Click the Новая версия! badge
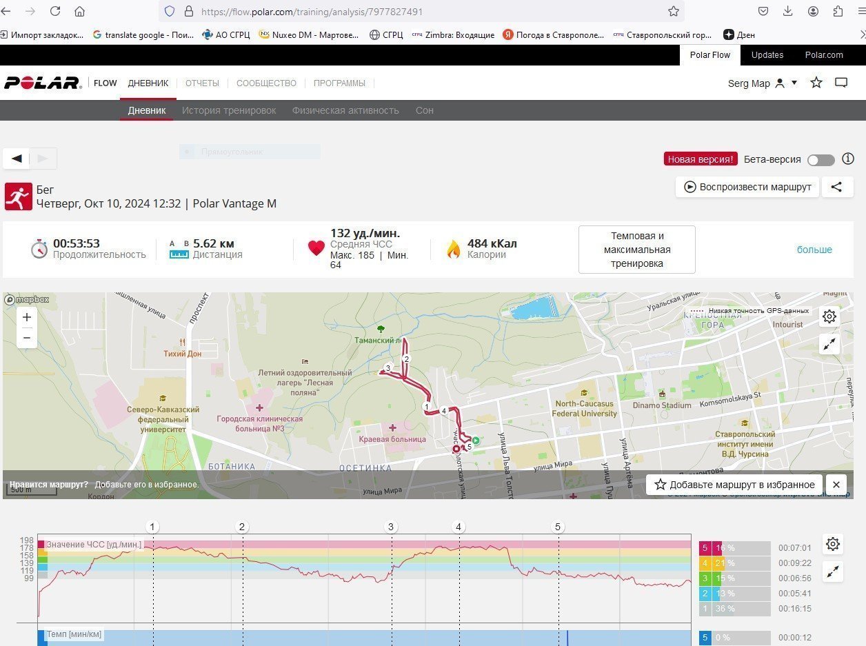Image resolution: width=866 pixels, height=646 pixels. [701, 159]
